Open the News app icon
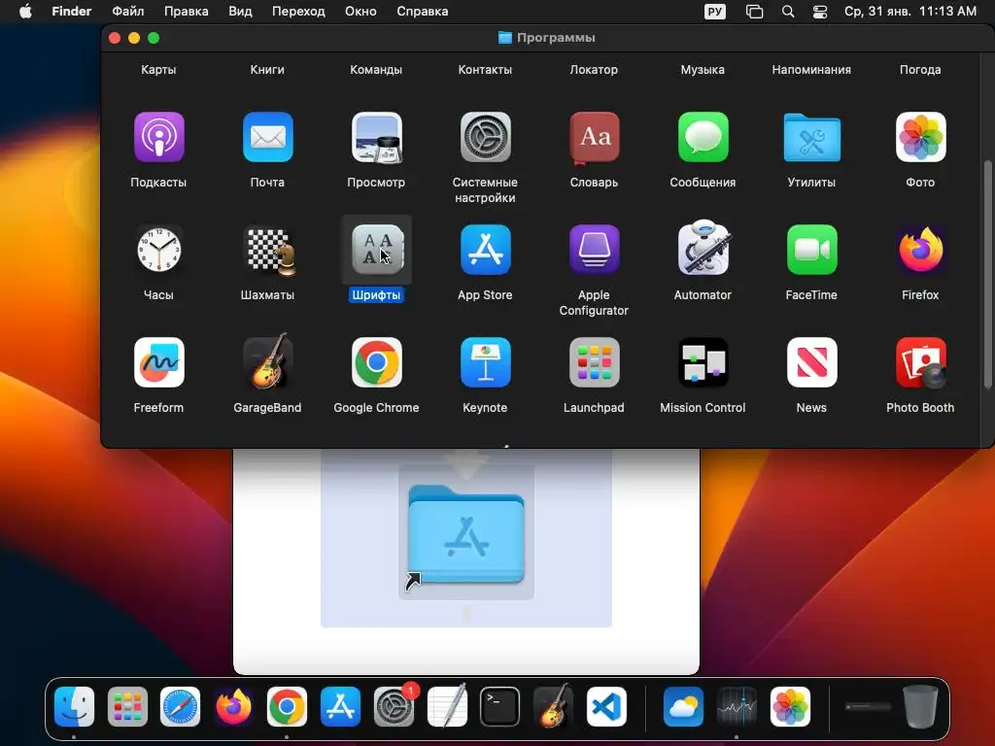This screenshot has height=746, width=995. [x=811, y=362]
